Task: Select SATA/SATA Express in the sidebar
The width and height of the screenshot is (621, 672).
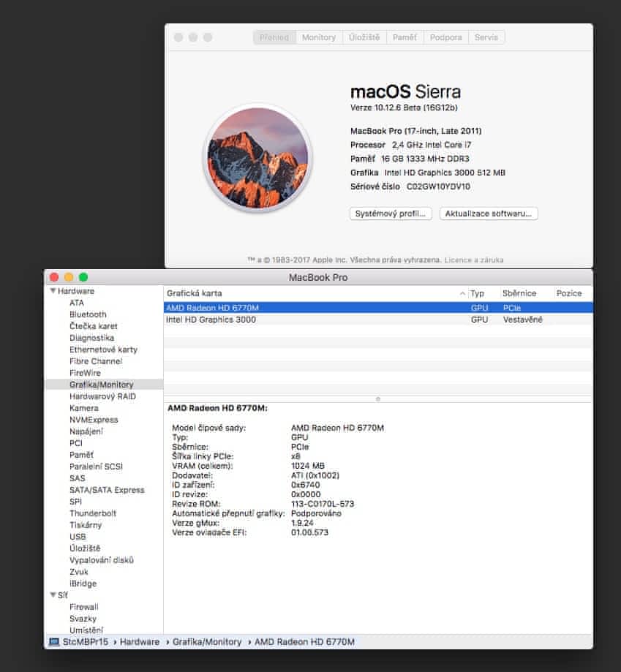Action: point(107,490)
